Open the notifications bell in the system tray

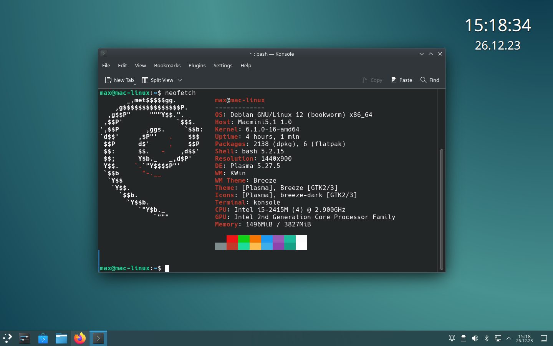tap(452, 338)
